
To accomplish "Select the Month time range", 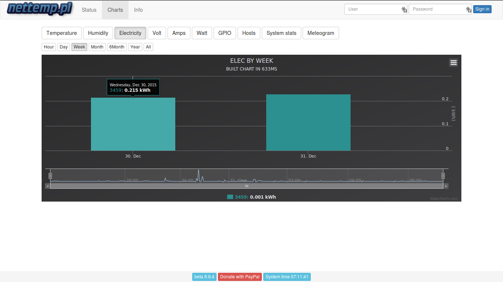I will coord(97,47).
